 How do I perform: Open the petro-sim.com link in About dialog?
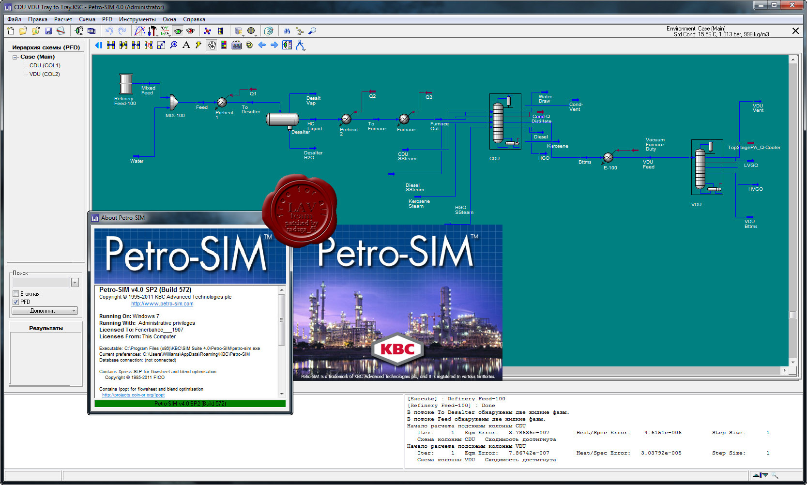[162, 304]
